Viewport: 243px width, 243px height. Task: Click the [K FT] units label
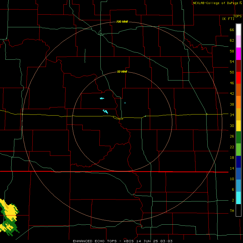tap(228, 19)
